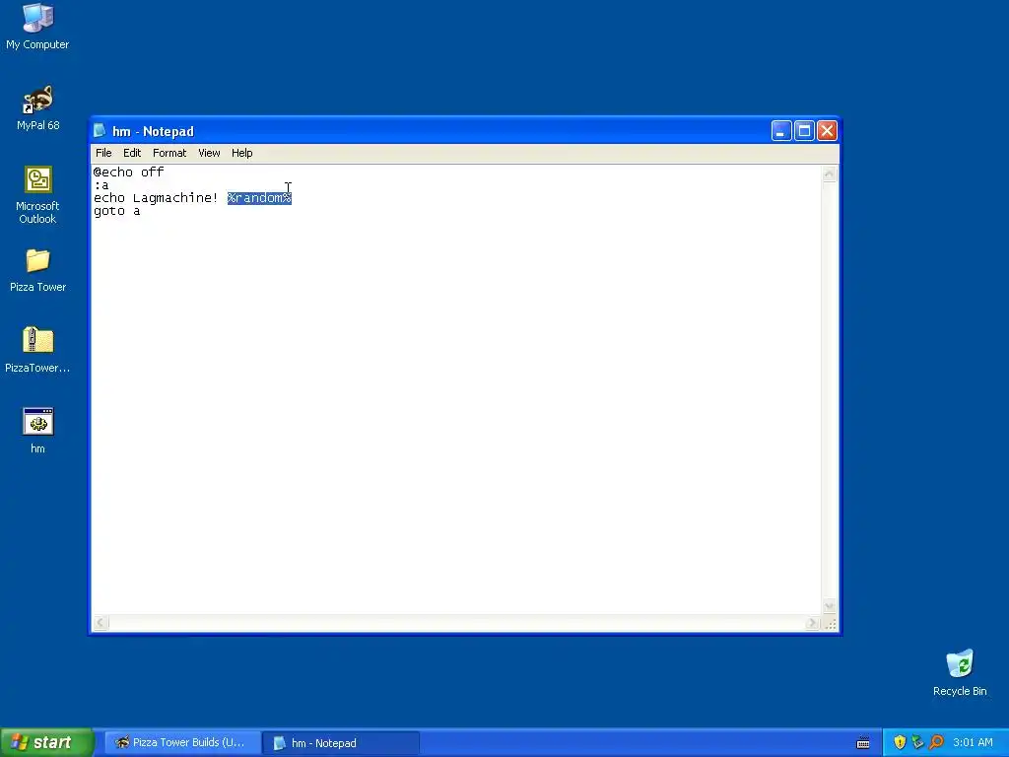
Task: Click the word 'Lagmachine!' in the editor
Action: (x=175, y=198)
